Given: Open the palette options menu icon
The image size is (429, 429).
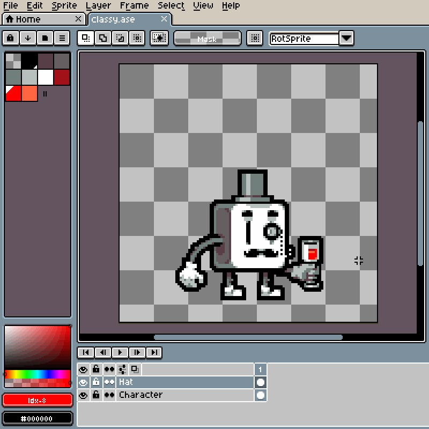Looking at the screenshot, I should (x=62, y=38).
